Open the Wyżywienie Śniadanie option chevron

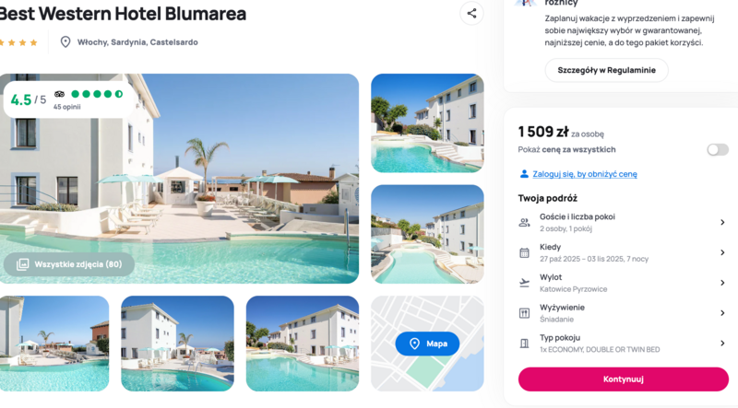(x=722, y=313)
